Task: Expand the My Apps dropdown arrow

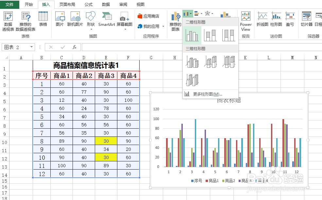Action: (163, 26)
